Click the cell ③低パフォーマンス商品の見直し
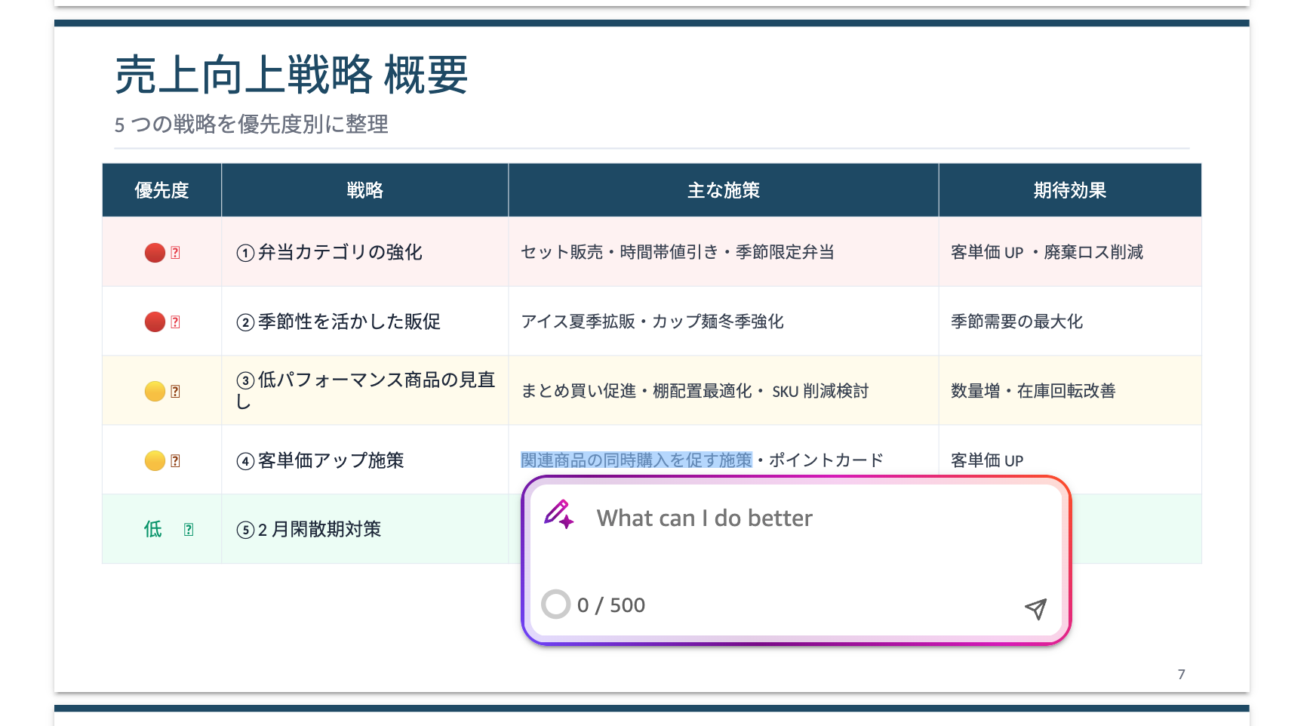The height and width of the screenshot is (726, 1313). tap(365, 390)
